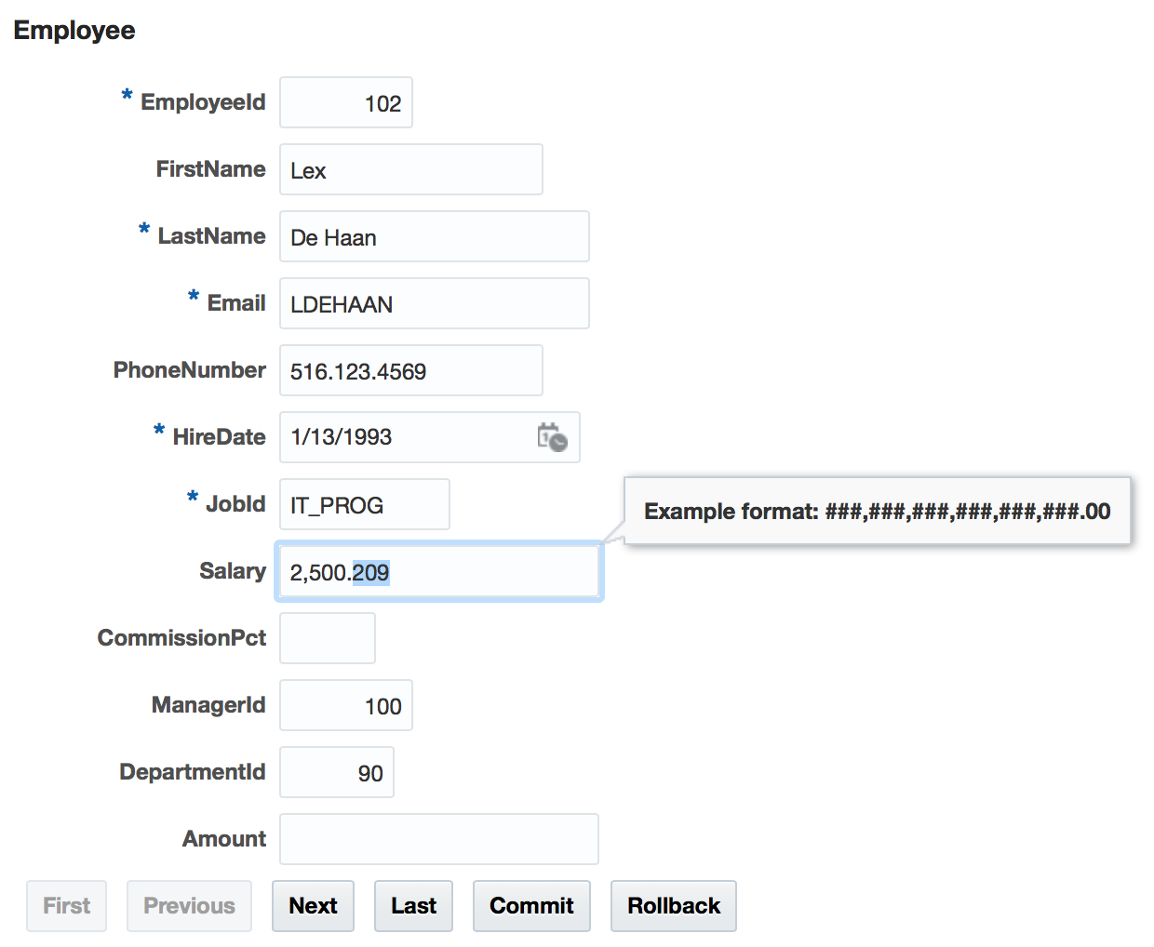Focus the EmployeeId input field
The height and width of the screenshot is (947, 1154).
[346, 102]
